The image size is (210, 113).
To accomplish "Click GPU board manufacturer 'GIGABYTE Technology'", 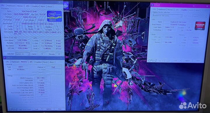I will pyautogui.click(x=178, y=25).
